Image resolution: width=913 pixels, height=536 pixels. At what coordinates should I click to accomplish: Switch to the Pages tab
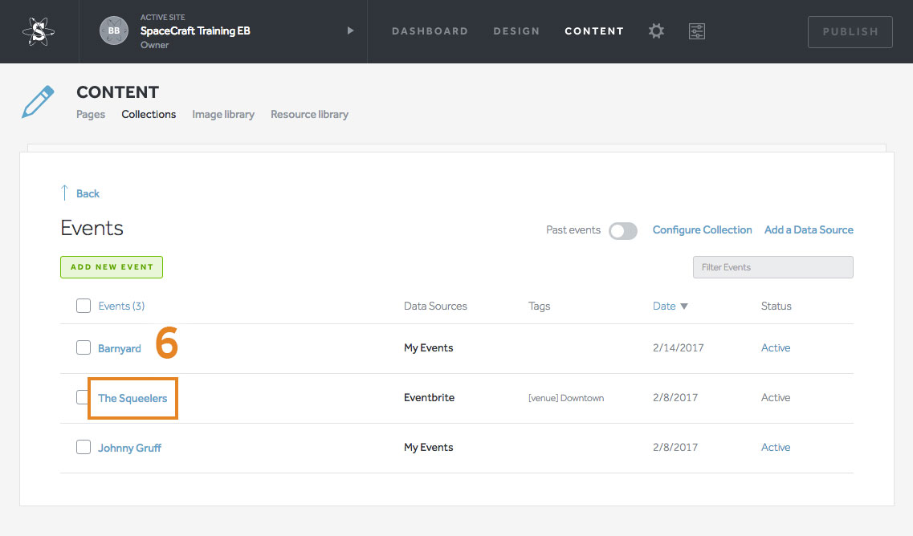(91, 114)
